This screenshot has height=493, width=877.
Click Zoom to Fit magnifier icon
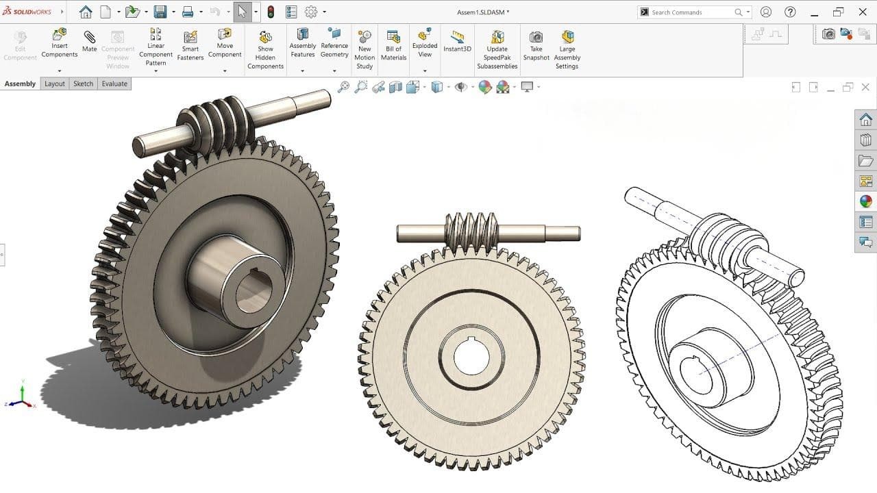point(343,87)
